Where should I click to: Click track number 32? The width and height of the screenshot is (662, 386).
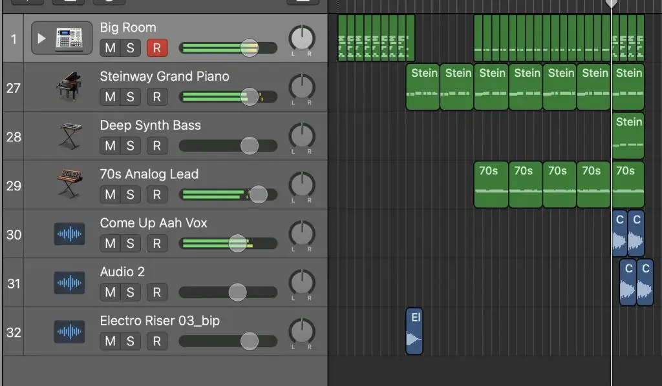pos(14,332)
